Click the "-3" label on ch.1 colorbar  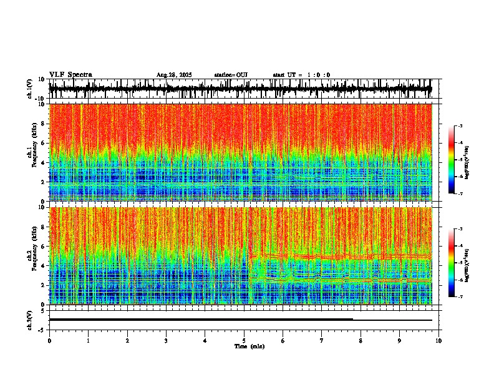460,126
